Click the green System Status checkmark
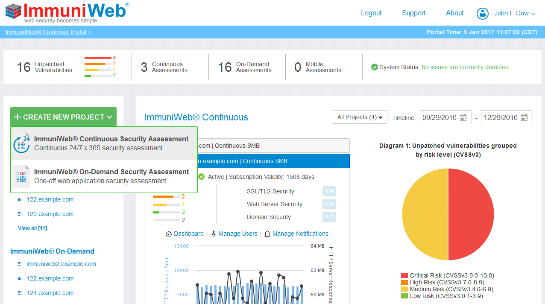 click(x=375, y=67)
